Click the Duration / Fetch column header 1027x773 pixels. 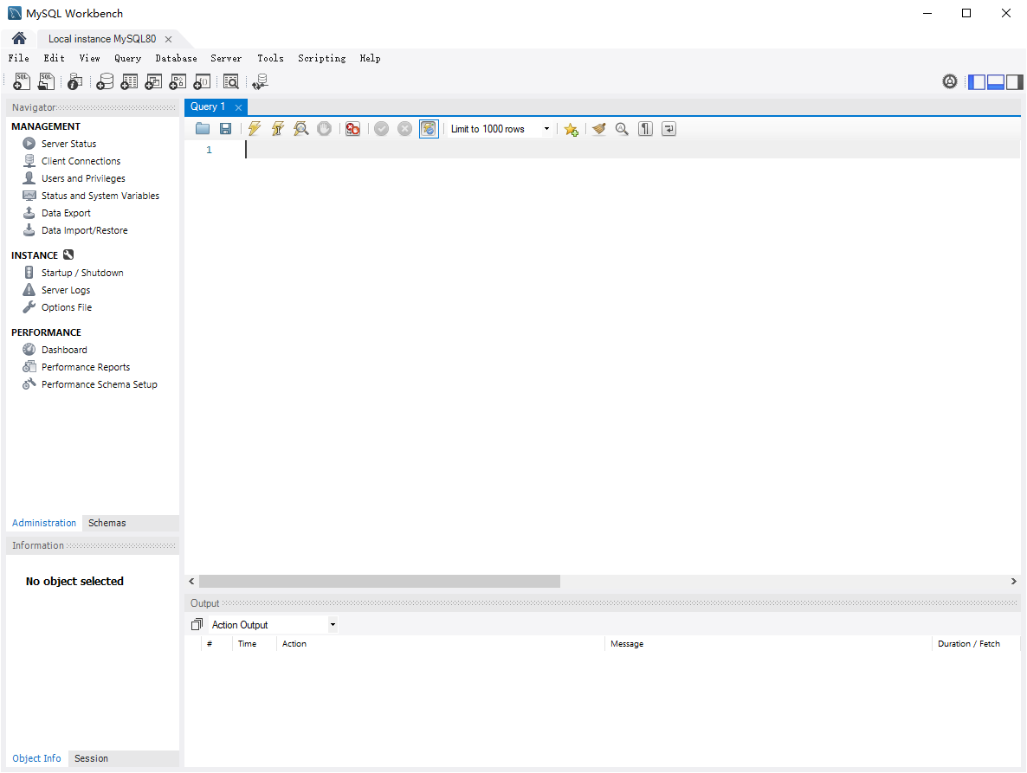tap(969, 644)
